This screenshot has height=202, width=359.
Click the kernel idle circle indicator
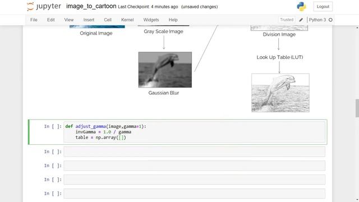pyautogui.click(x=330, y=20)
